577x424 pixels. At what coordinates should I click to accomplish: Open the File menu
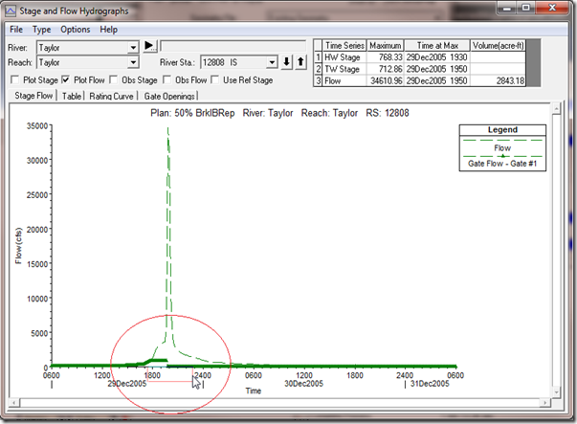click(x=16, y=30)
